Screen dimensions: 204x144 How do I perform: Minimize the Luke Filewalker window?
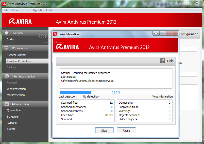[x=156, y=33]
